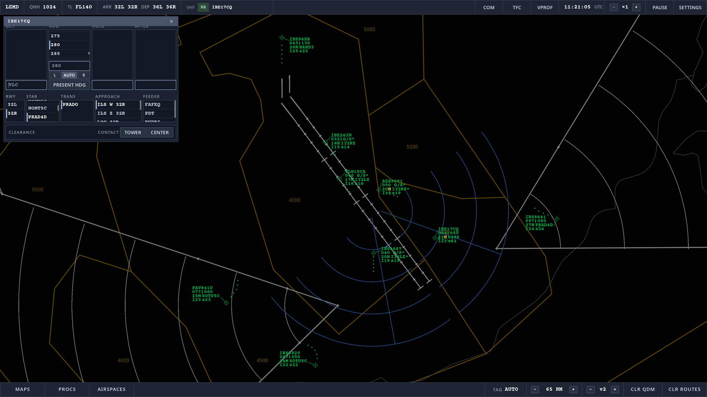Image resolution: width=707 pixels, height=397 pixels.
Task: Decrease radar range below 65 NM
Action: click(x=535, y=389)
